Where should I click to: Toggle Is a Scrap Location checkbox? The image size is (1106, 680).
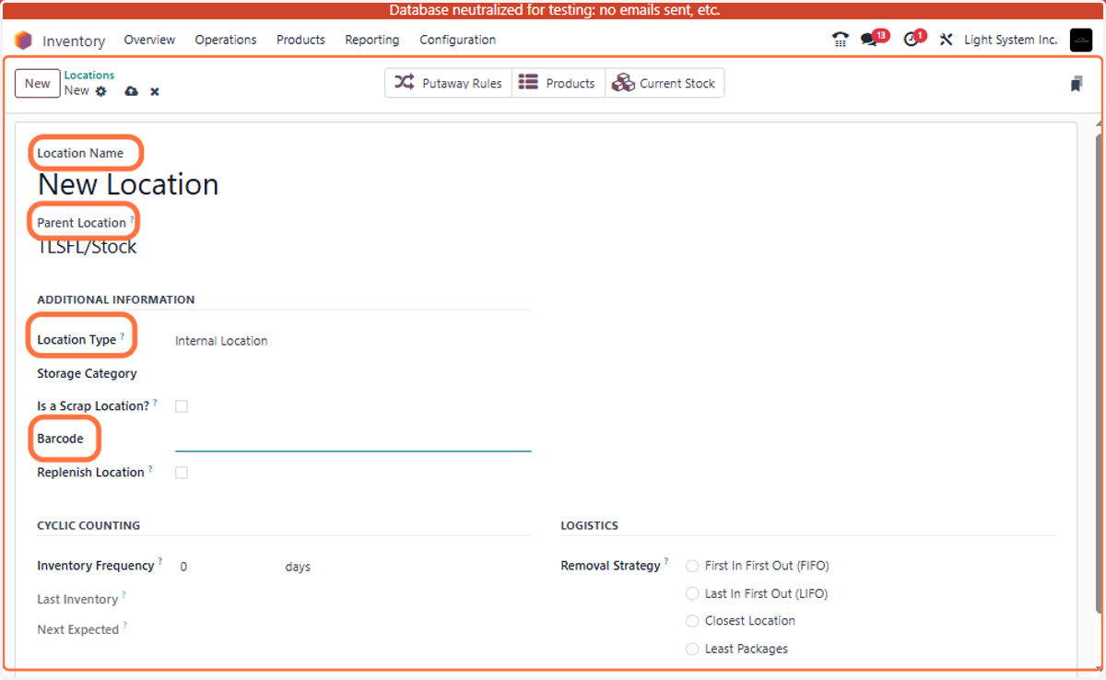[x=182, y=406]
